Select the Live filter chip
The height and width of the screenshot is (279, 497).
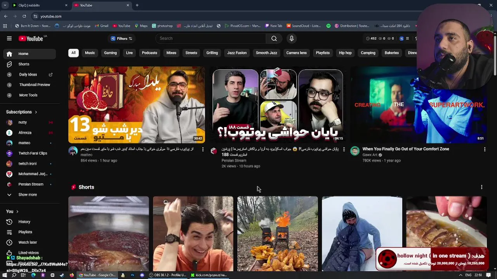point(129,53)
